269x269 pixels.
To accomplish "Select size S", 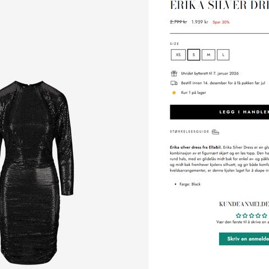I will click(193, 55).
